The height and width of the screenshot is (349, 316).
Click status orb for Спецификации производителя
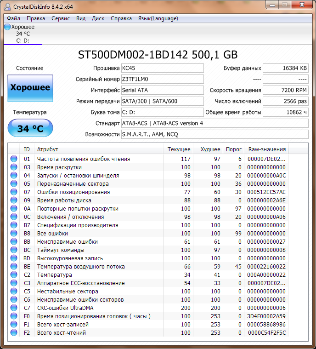pos(14,225)
